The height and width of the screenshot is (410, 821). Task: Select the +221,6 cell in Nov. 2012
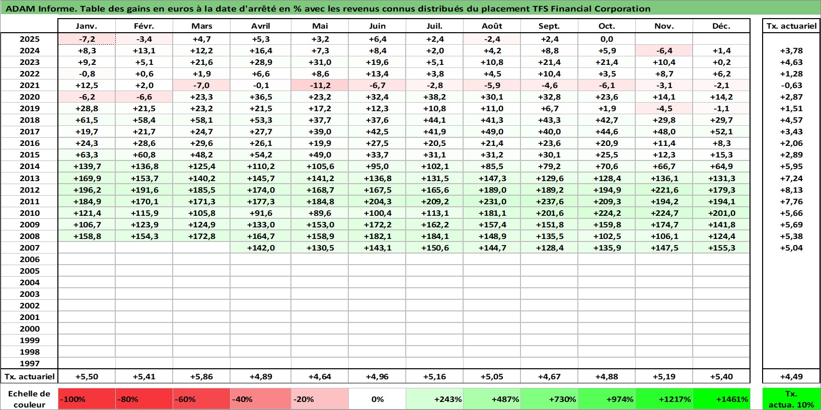[x=664, y=190]
